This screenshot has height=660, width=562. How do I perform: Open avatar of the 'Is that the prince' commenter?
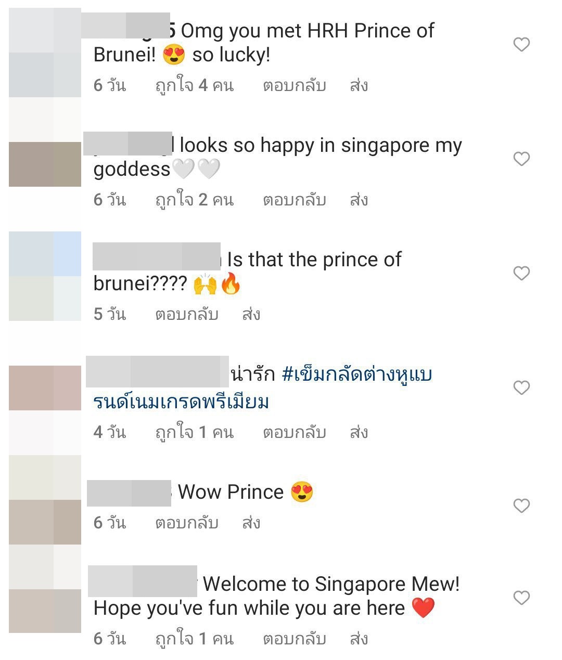tap(45, 276)
